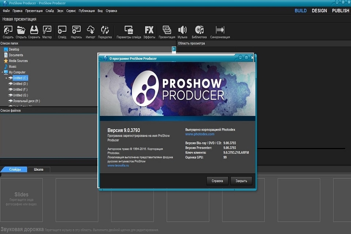Insert a caption using the Надпись icon
Screen dimensions: 351x234
tap(76, 29)
